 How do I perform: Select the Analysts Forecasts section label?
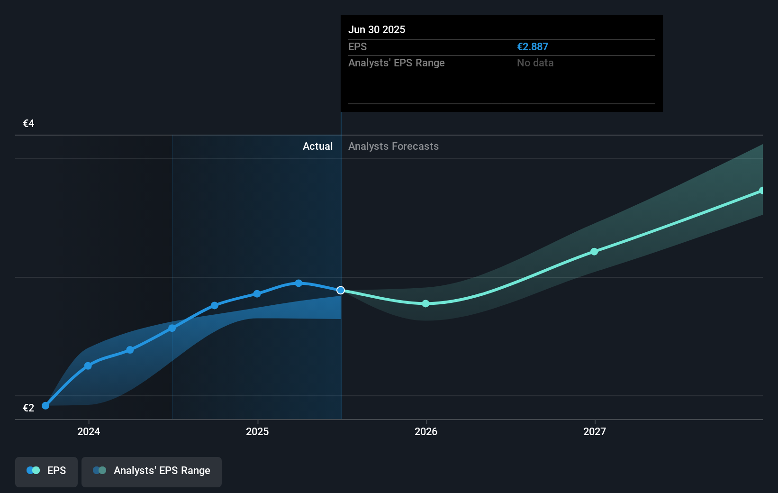(393, 146)
